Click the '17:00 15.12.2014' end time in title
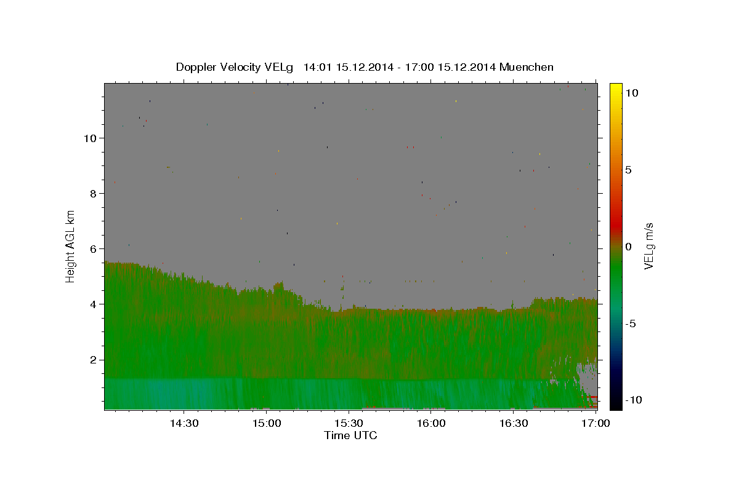The height and width of the screenshot is (492, 739). (450, 67)
